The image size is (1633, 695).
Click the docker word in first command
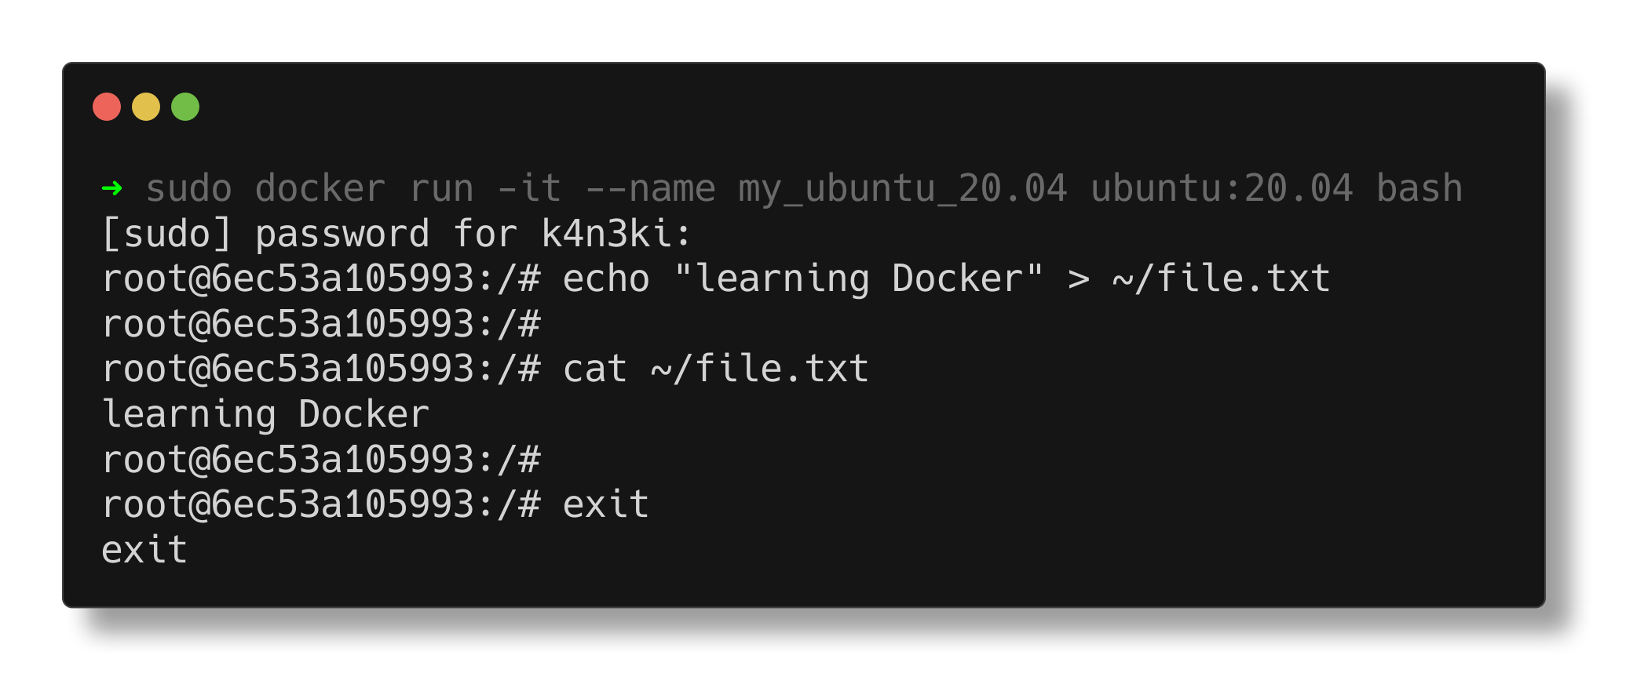[x=320, y=188]
